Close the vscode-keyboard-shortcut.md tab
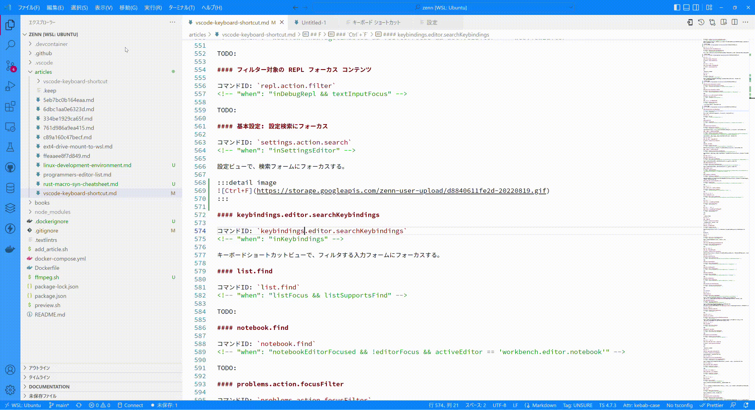755x410 pixels. pyautogui.click(x=282, y=22)
